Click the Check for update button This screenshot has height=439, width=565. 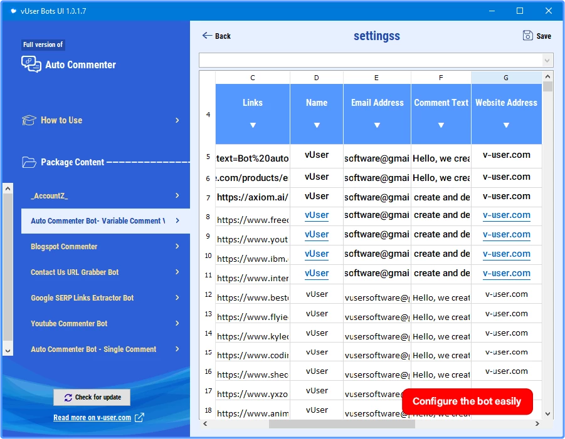pyautogui.click(x=92, y=397)
